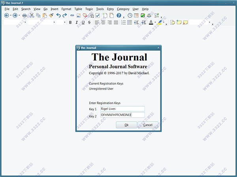Undo the last action
Screen dimensions: 237x177
click(58, 15)
